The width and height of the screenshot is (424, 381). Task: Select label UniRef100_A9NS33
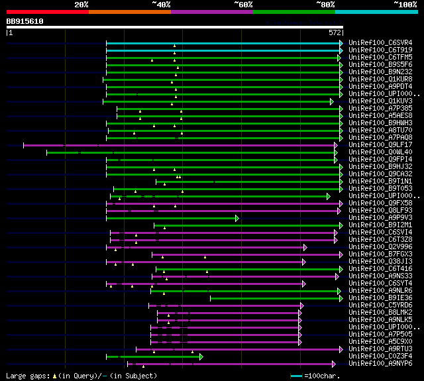tap(380, 276)
